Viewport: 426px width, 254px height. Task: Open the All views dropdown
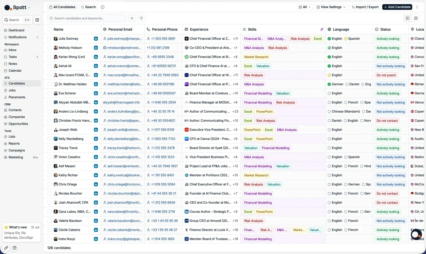click(305, 7)
